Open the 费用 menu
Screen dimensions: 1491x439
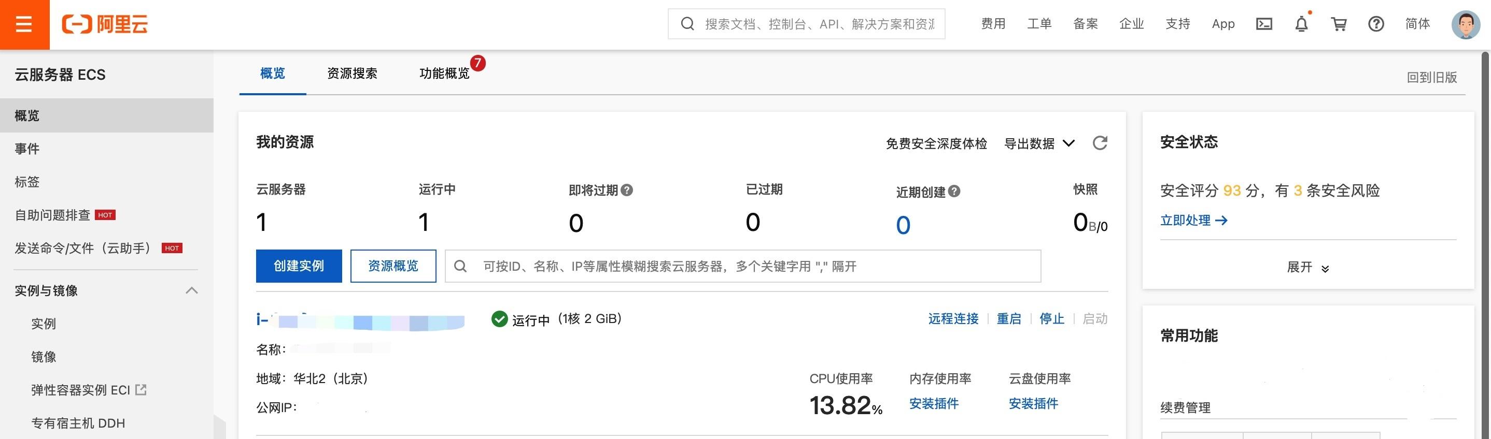[x=993, y=24]
